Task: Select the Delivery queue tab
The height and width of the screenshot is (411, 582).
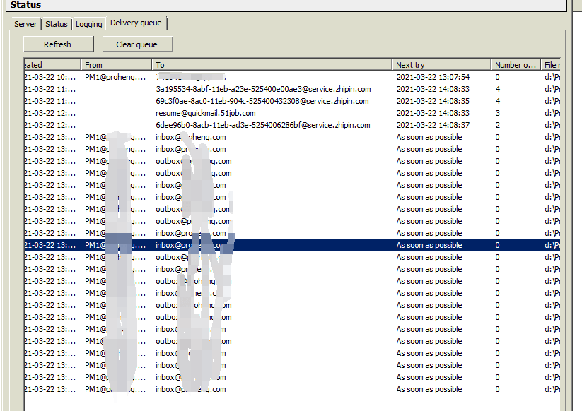Action: point(136,23)
